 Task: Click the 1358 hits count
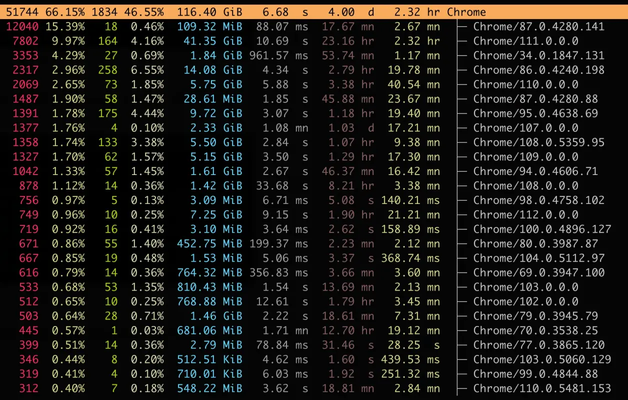(25, 142)
